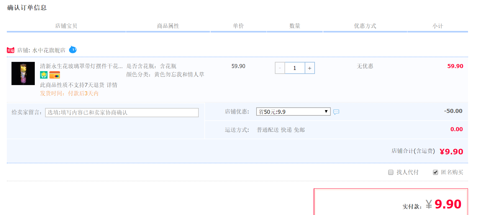
Task: Click the store total ¥9.90 amount
Action: pos(451,152)
